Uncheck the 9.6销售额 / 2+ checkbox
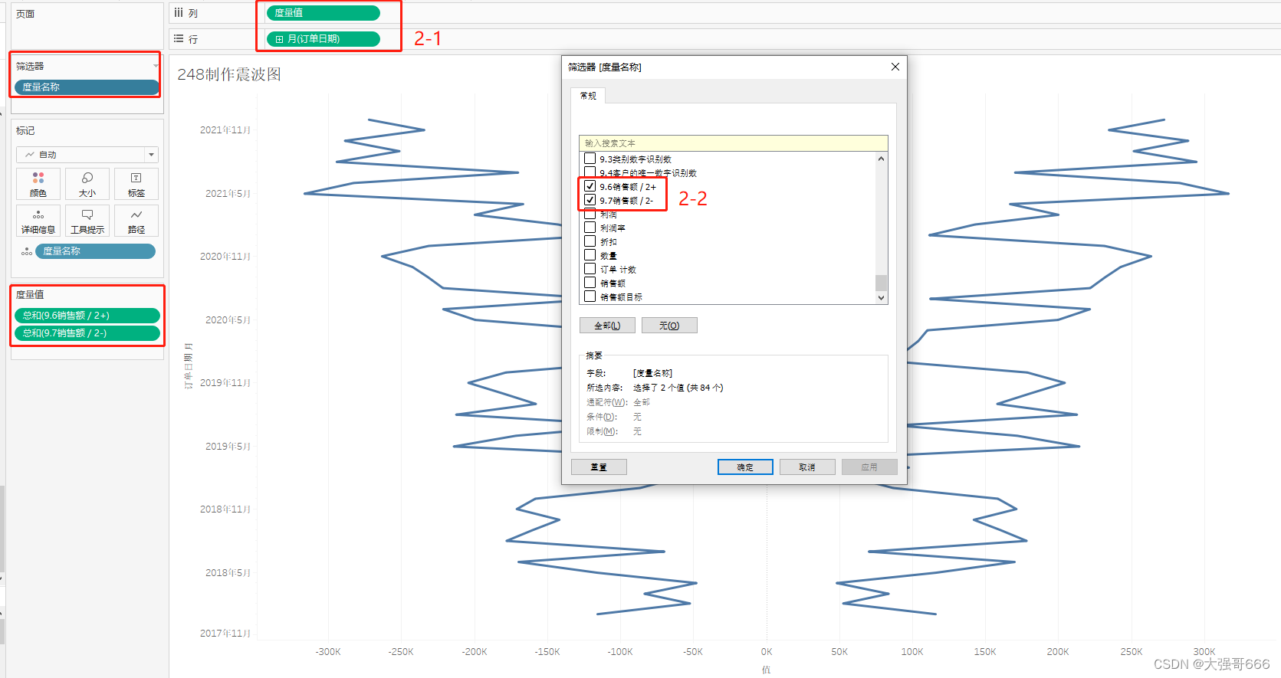Viewport: 1281px width, 678px height. 590,186
